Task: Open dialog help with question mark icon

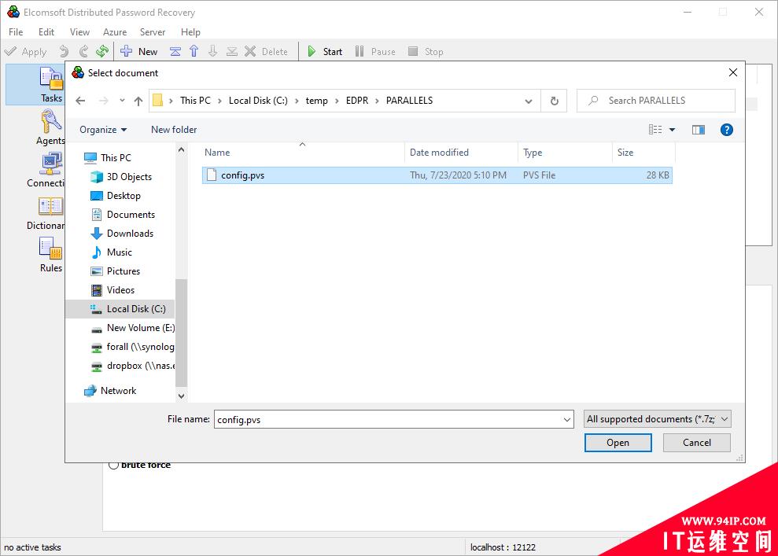Action: pyautogui.click(x=726, y=130)
